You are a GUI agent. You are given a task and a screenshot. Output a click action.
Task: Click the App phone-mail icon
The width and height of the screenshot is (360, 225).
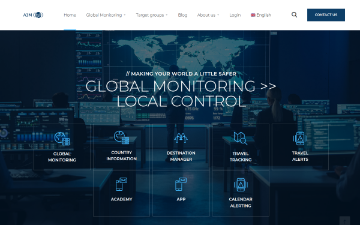pyautogui.click(x=181, y=184)
